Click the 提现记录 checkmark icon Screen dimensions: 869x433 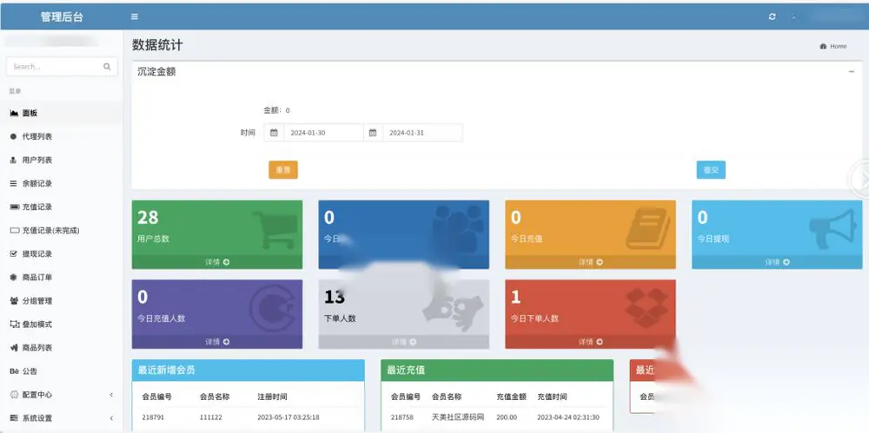pyautogui.click(x=14, y=253)
